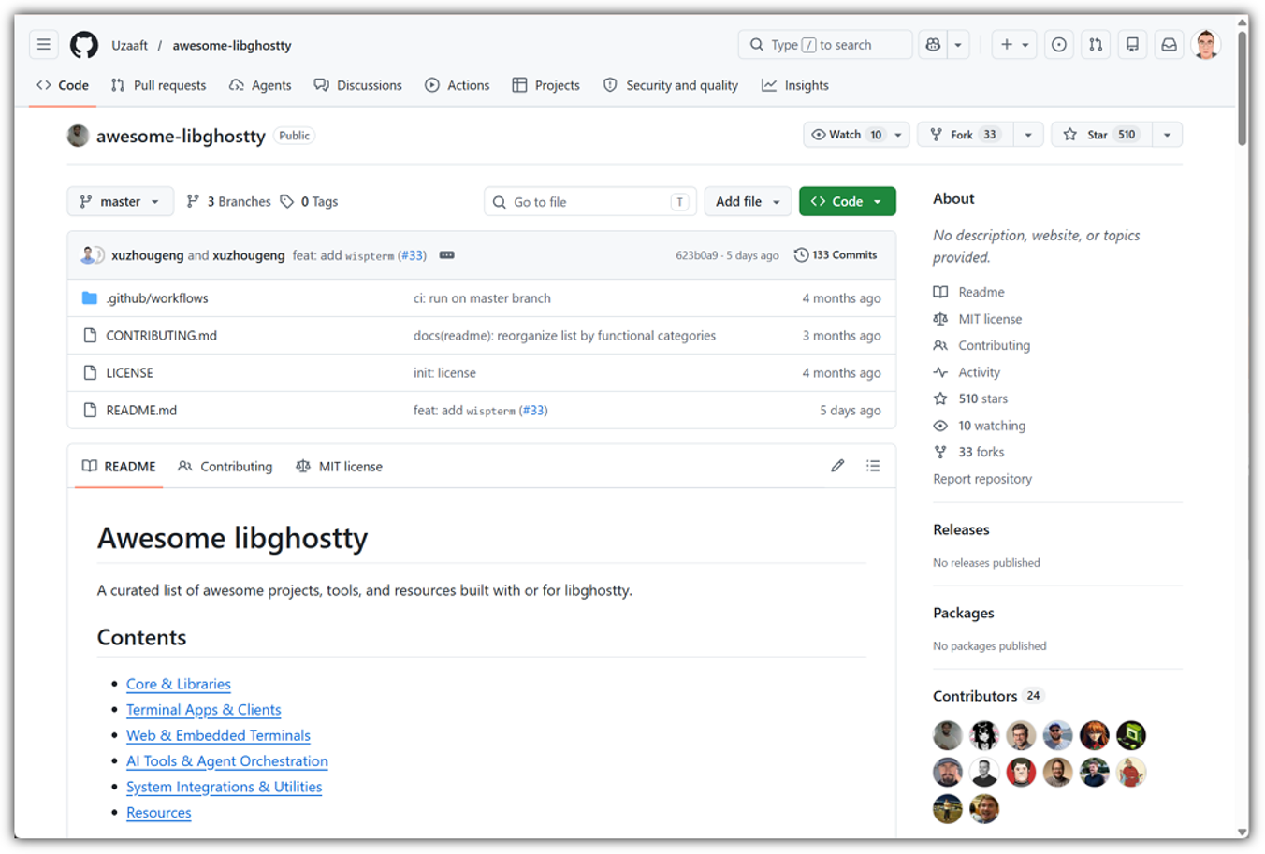Open the Readme link in About
The width and height of the screenshot is (1265, 854).
(x=968, y=293)
